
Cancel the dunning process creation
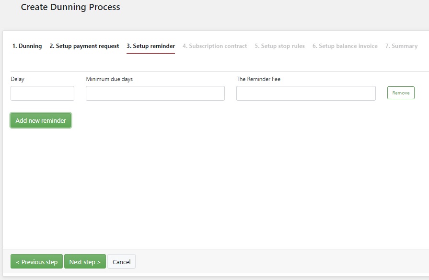[121, 262]
